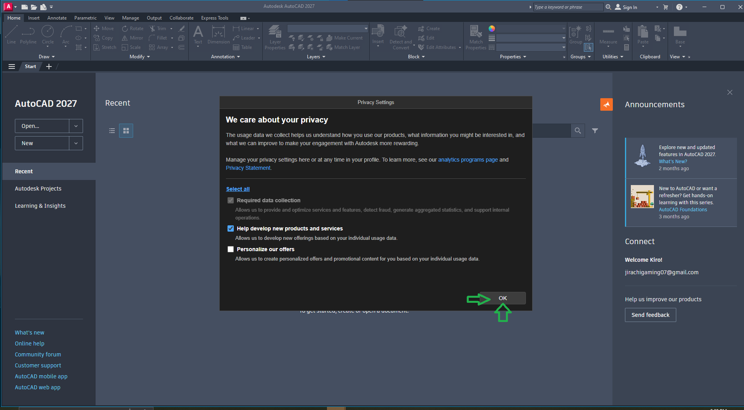Expand the Modify panel
The image size is (744, 410).
(140, 57)
